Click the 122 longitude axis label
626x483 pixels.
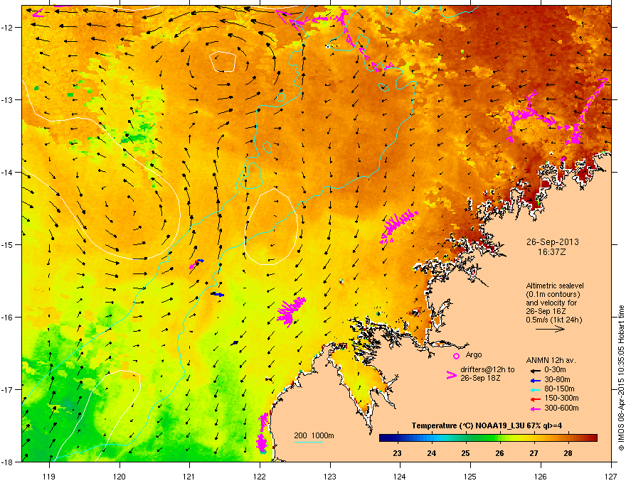(x=260, y=476)
